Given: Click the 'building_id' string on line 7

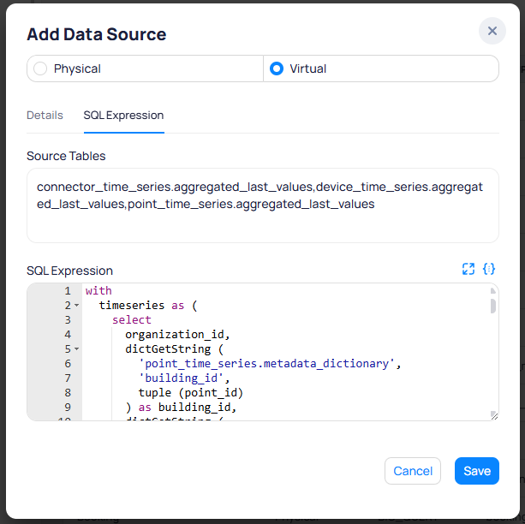Looking at the screenshot, I should 182,378.
